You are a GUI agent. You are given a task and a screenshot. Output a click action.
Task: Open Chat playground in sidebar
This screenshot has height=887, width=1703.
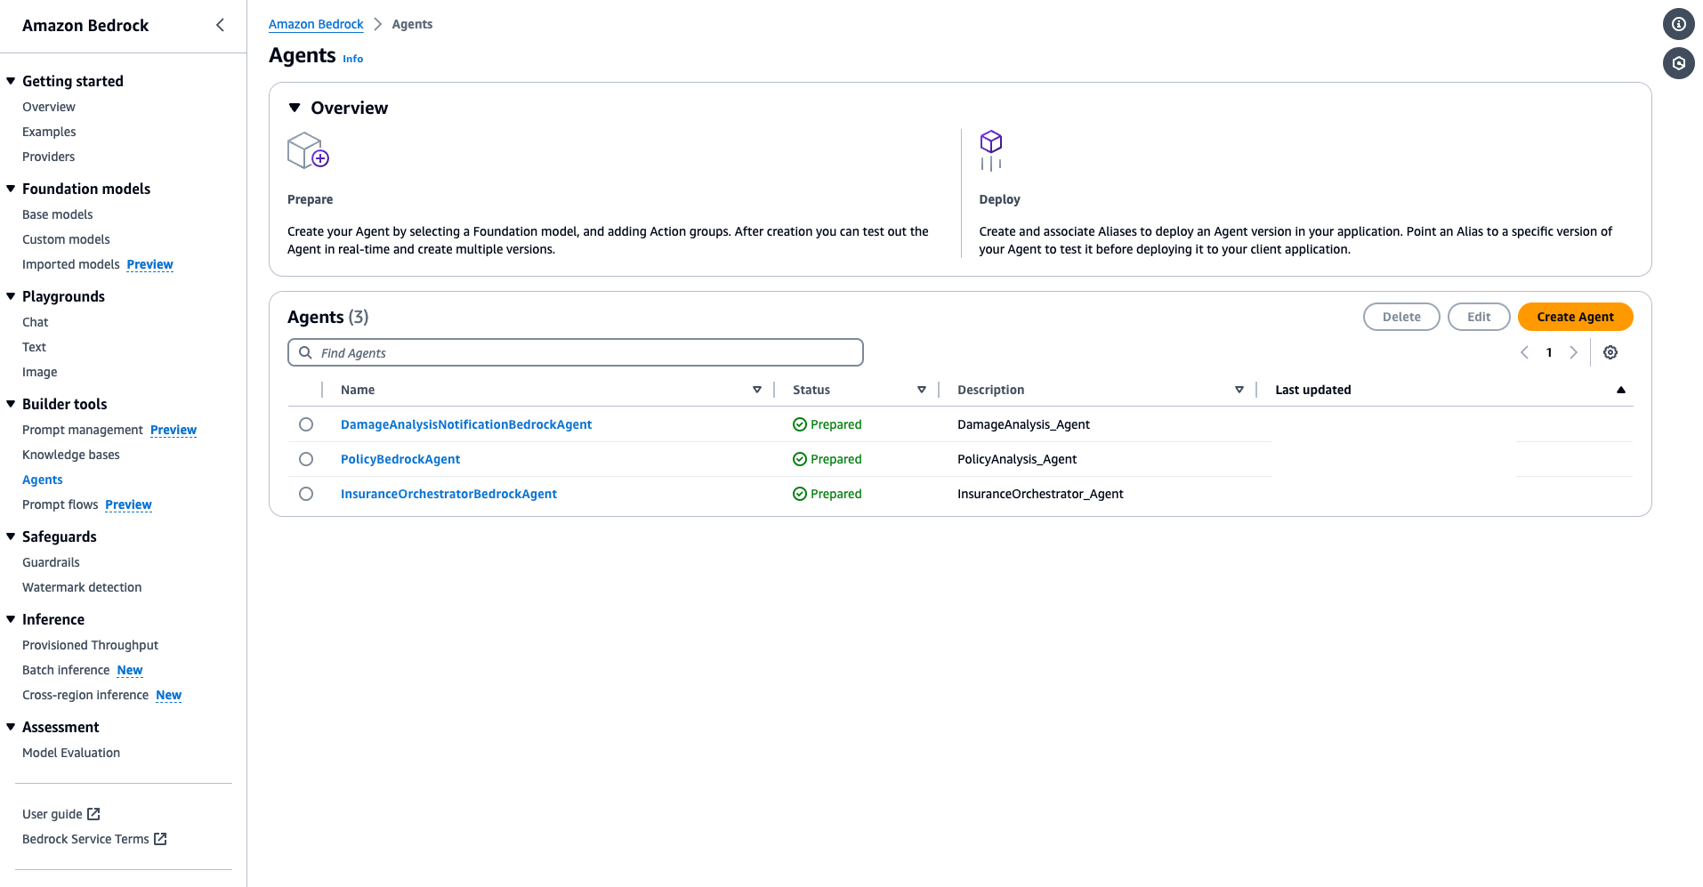coord(36,322)
